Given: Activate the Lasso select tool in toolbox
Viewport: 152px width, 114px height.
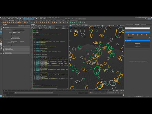Looking at the screenshot, I should (x=1, y=28).
